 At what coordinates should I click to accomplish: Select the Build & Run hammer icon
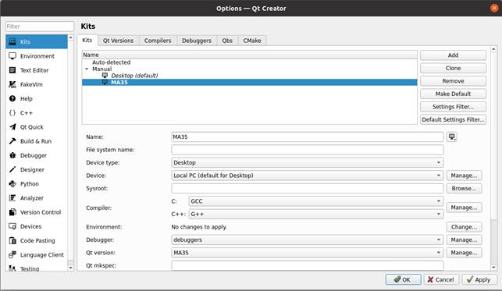pos(12,141)
